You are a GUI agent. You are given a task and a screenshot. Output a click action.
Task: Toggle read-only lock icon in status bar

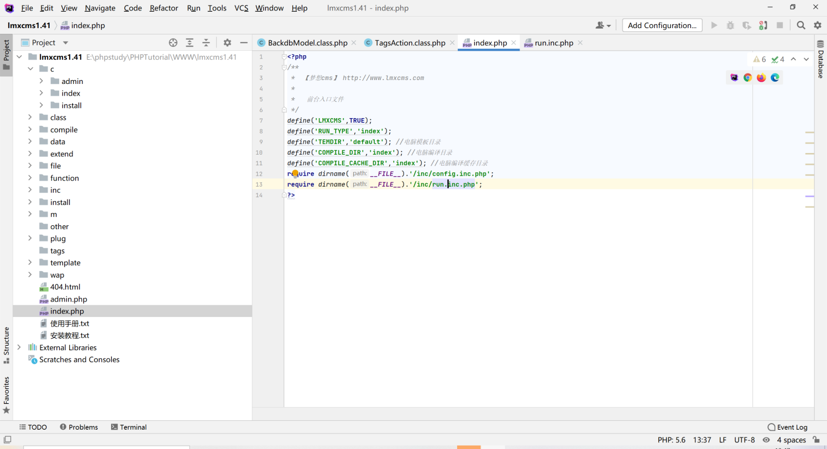816,440
